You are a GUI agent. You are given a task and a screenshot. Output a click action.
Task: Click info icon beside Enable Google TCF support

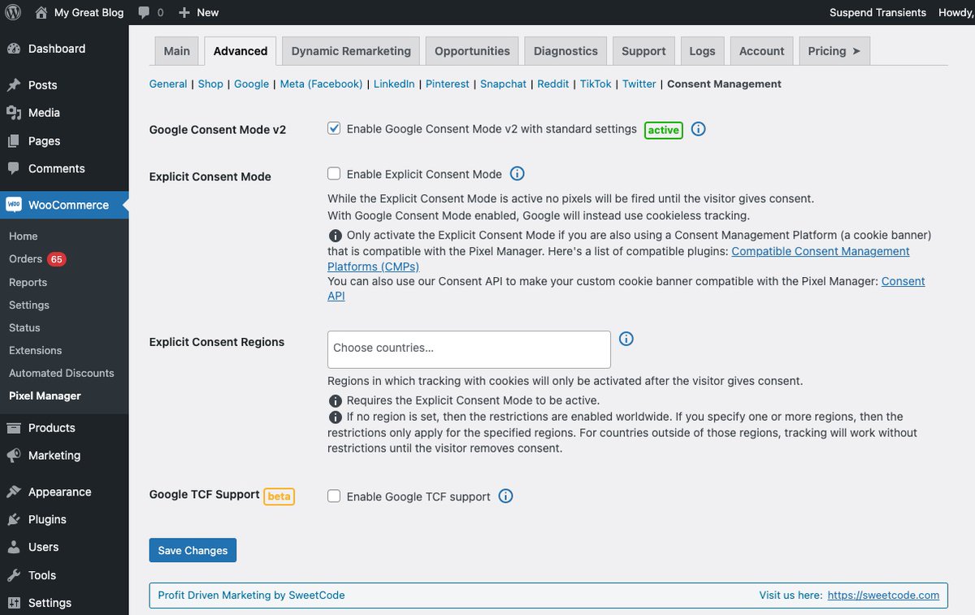coord(505,496)
